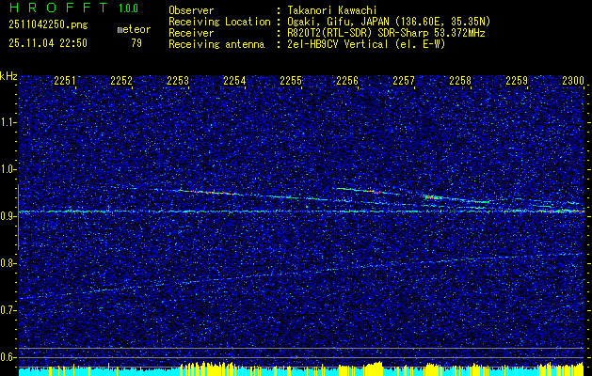Click the 0.8 kHz axis label
This screenshot has height=376, width=592.
point(8,263)
